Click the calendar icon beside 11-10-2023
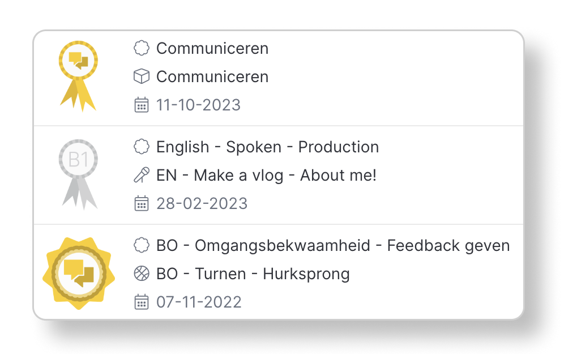The image size is (564, 354). 142,105
